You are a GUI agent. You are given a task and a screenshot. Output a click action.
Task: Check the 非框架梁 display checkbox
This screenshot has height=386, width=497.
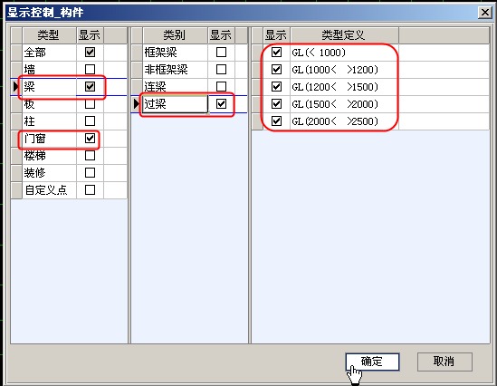coord(221,69)
